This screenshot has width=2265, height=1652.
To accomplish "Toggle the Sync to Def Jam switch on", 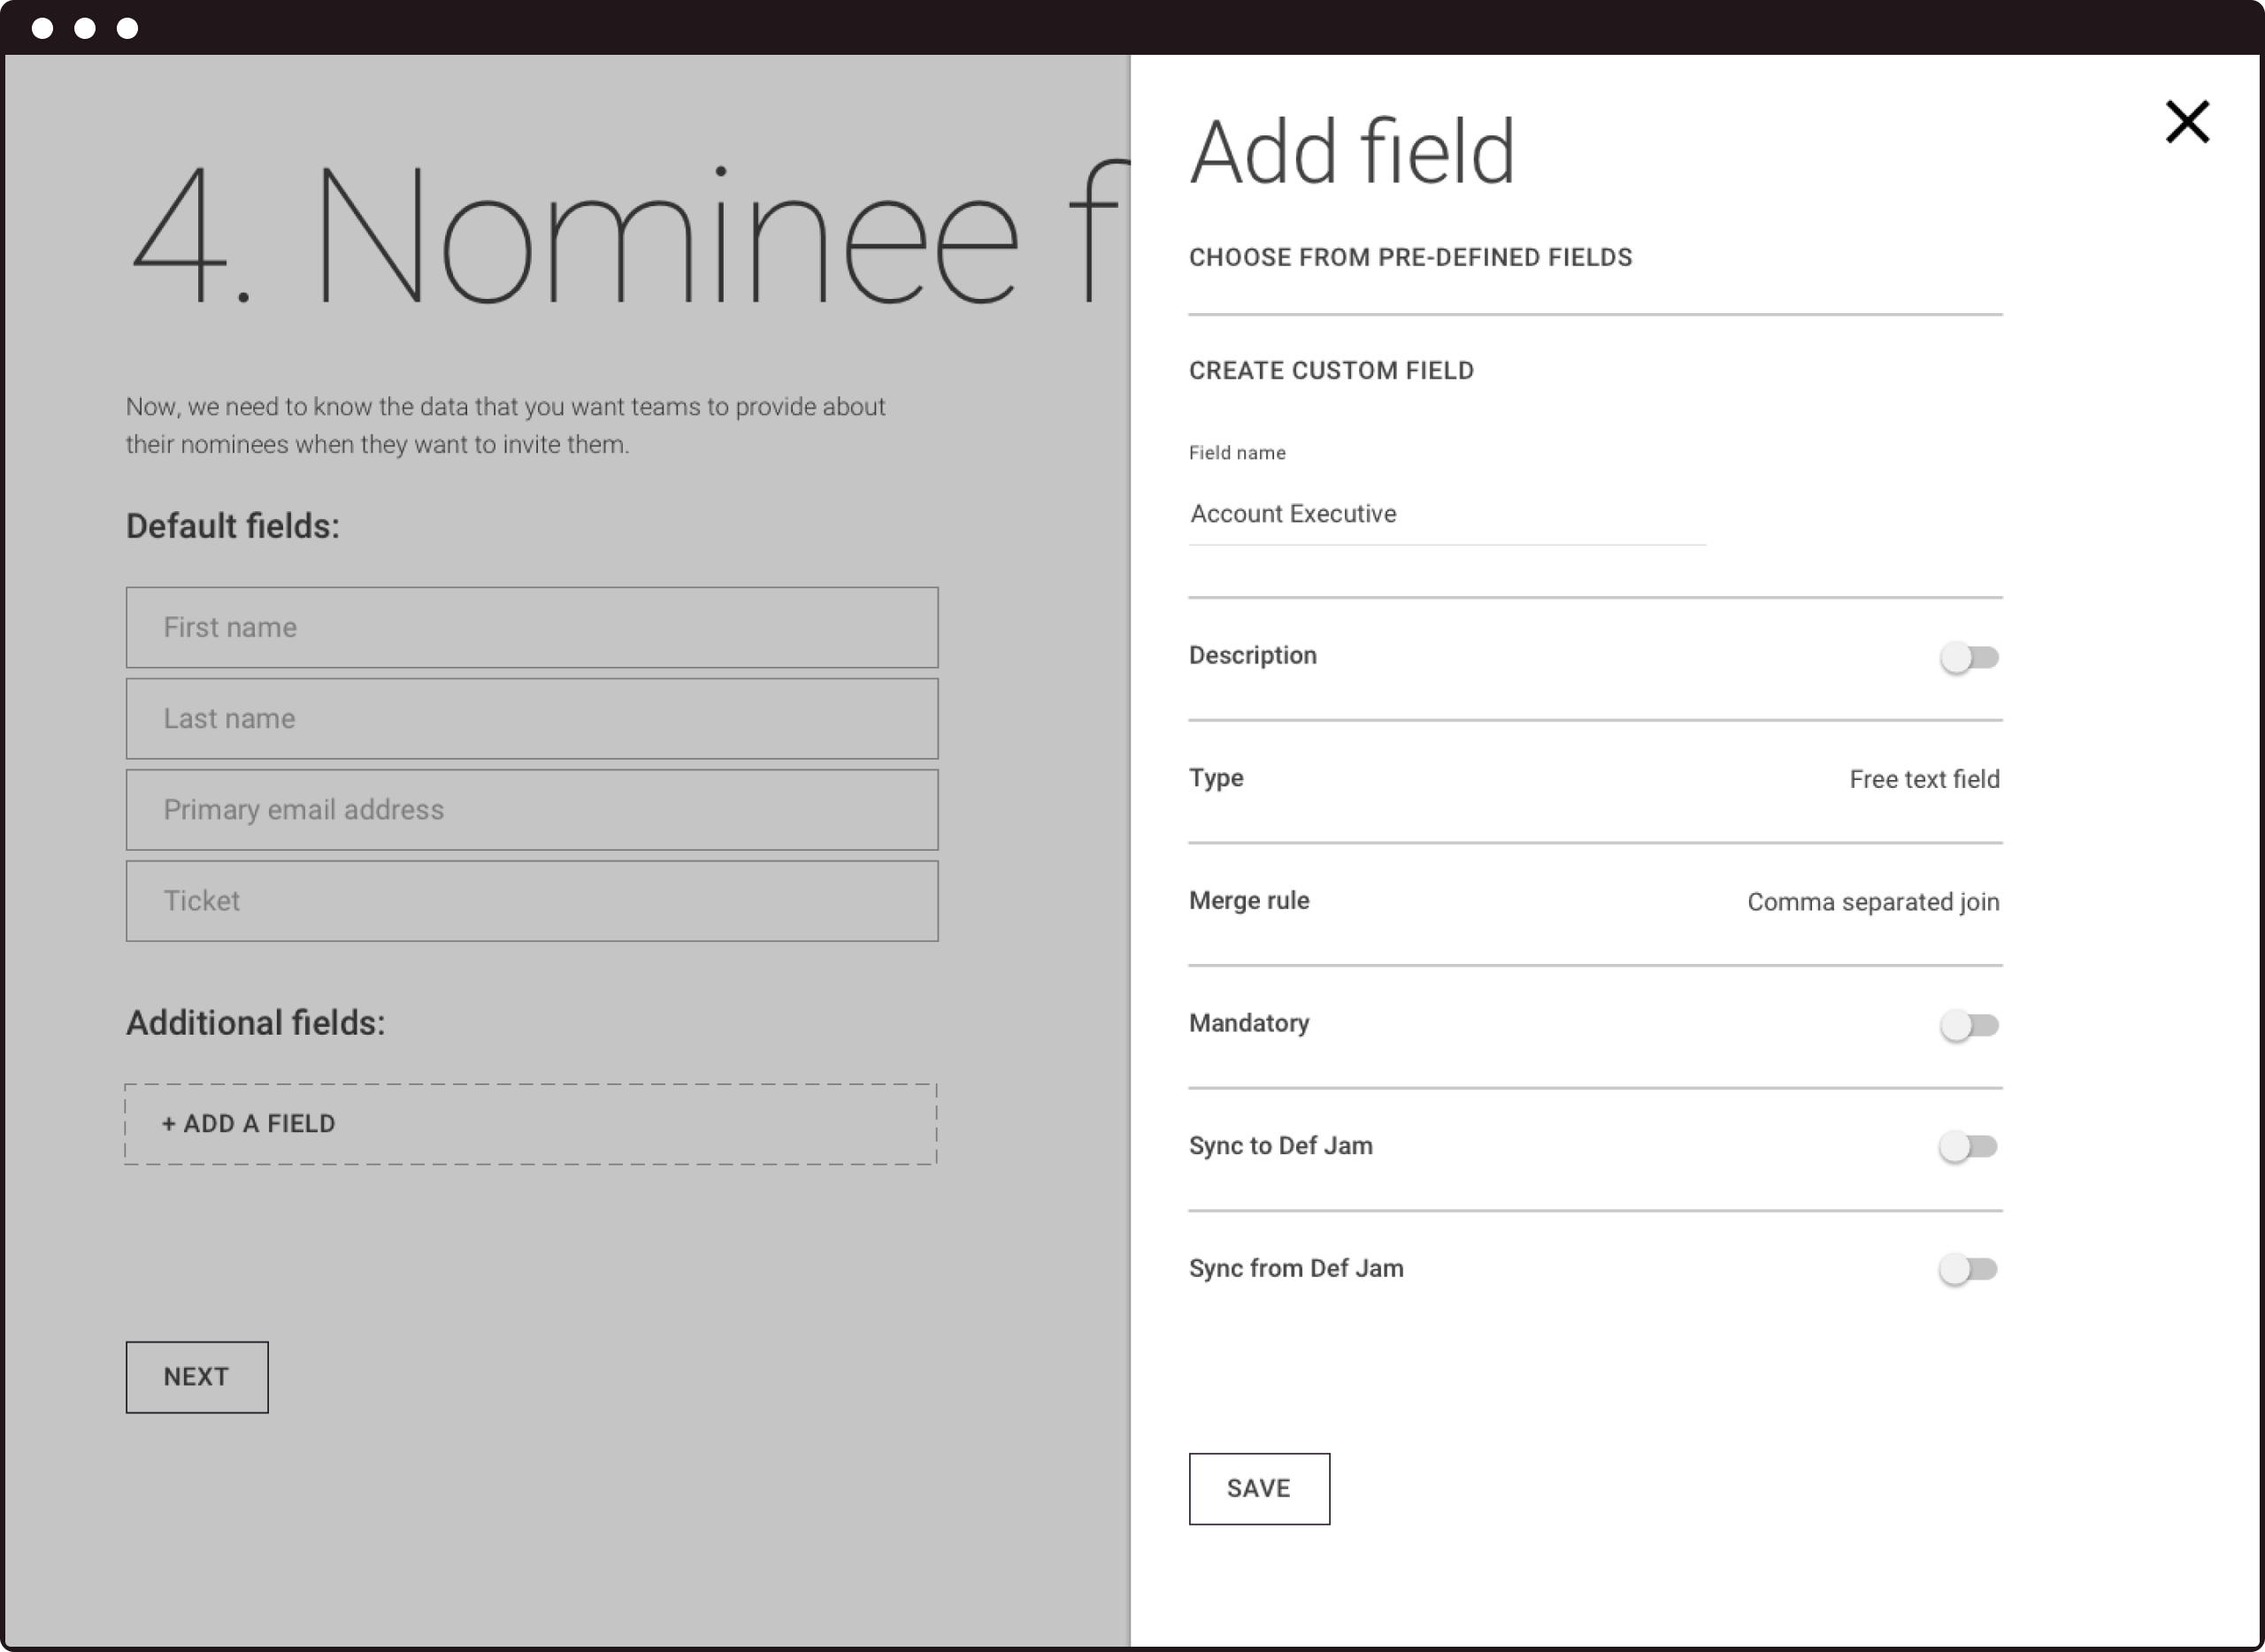I will 1968,1148.
